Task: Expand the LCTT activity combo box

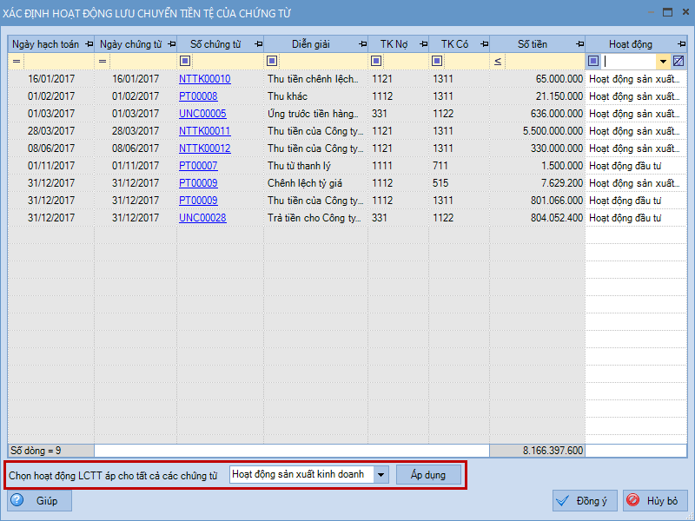Action: click(381, 475)
